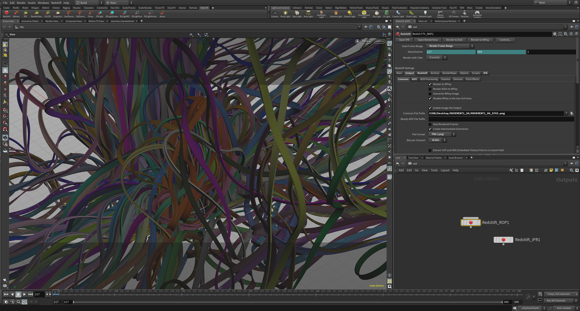Open the Key All Channels dropdown

click(x=561, y=300)
